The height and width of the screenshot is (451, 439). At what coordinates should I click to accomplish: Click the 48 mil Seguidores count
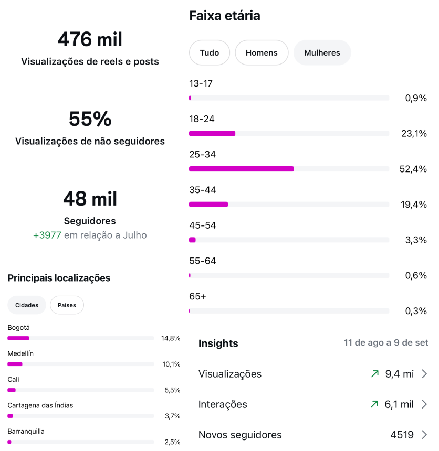[90, 199]
